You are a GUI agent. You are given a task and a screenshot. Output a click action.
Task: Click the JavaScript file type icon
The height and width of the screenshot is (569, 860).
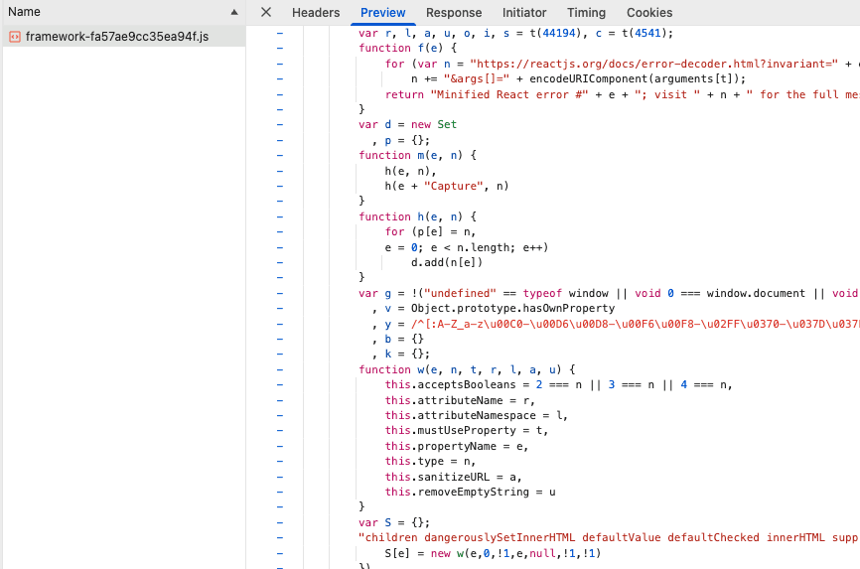(x=14, y=37)
